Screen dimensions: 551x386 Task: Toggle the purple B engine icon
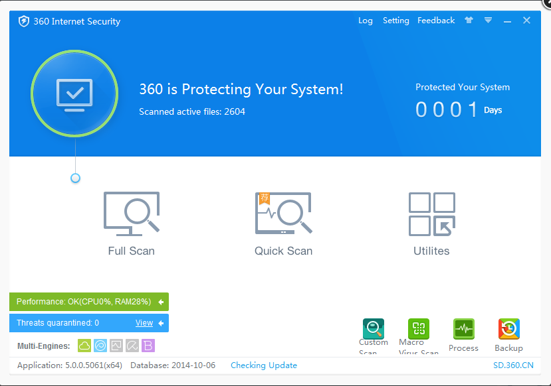click(148, 346)
